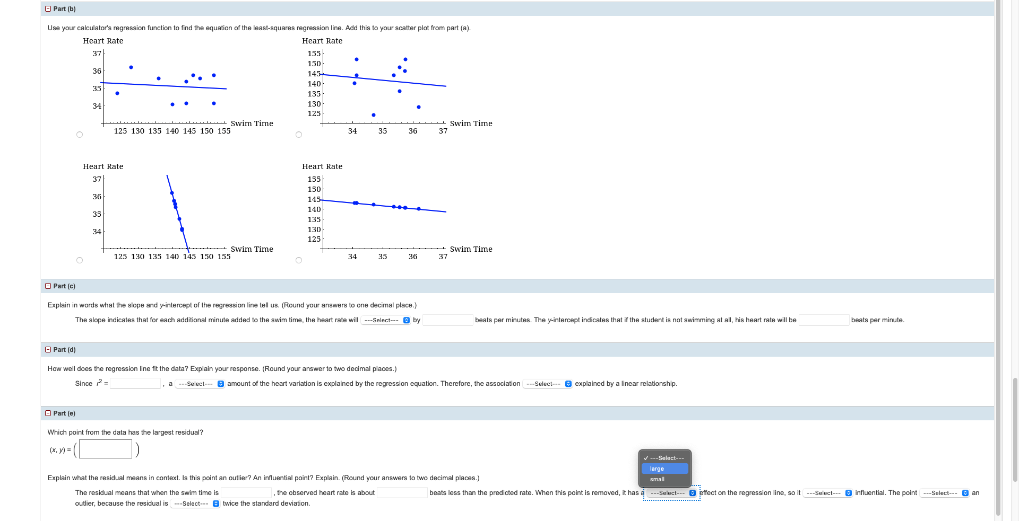
Task: Select the bottom-right scatter plot option
Action: (299, 260)
